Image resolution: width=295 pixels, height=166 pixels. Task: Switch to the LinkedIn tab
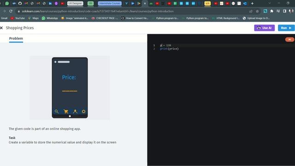tap(50, 3)
